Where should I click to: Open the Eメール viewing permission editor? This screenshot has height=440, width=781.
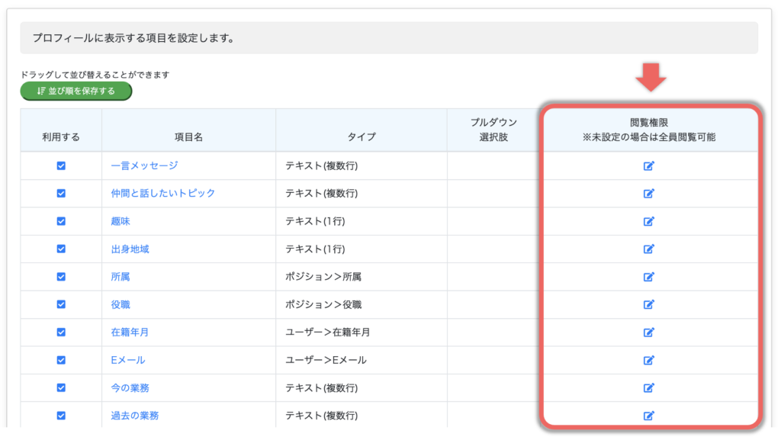pyautogui.click(x=649, y=360)
